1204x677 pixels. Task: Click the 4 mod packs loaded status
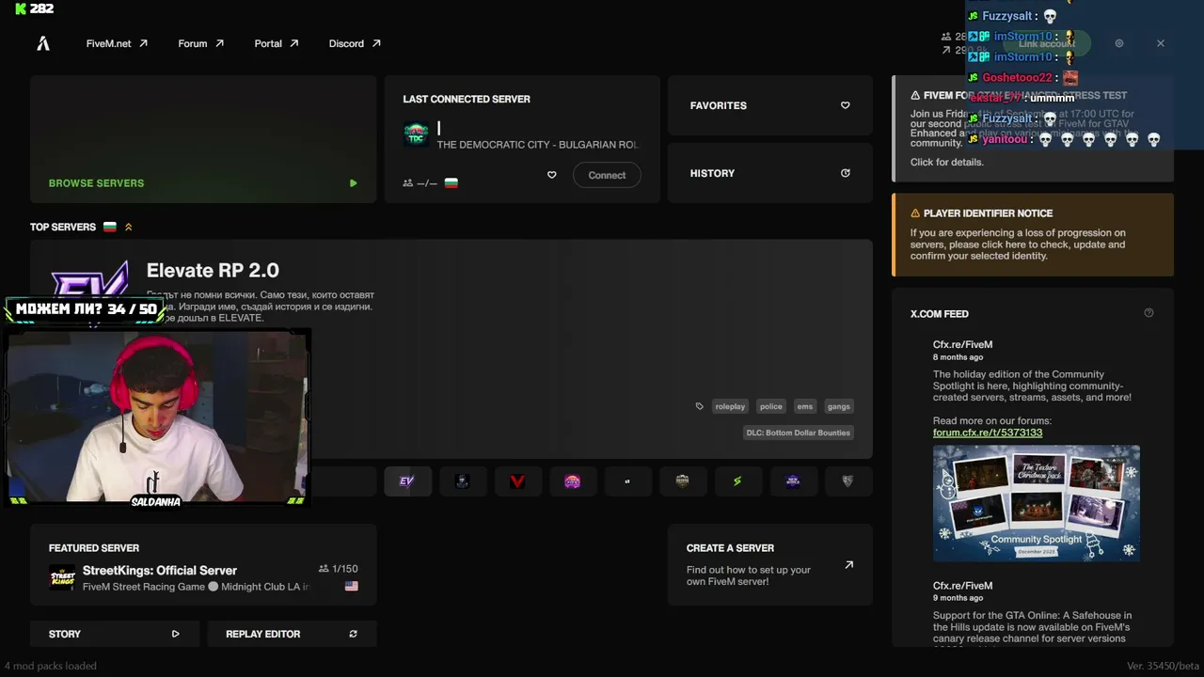point(50,666)
